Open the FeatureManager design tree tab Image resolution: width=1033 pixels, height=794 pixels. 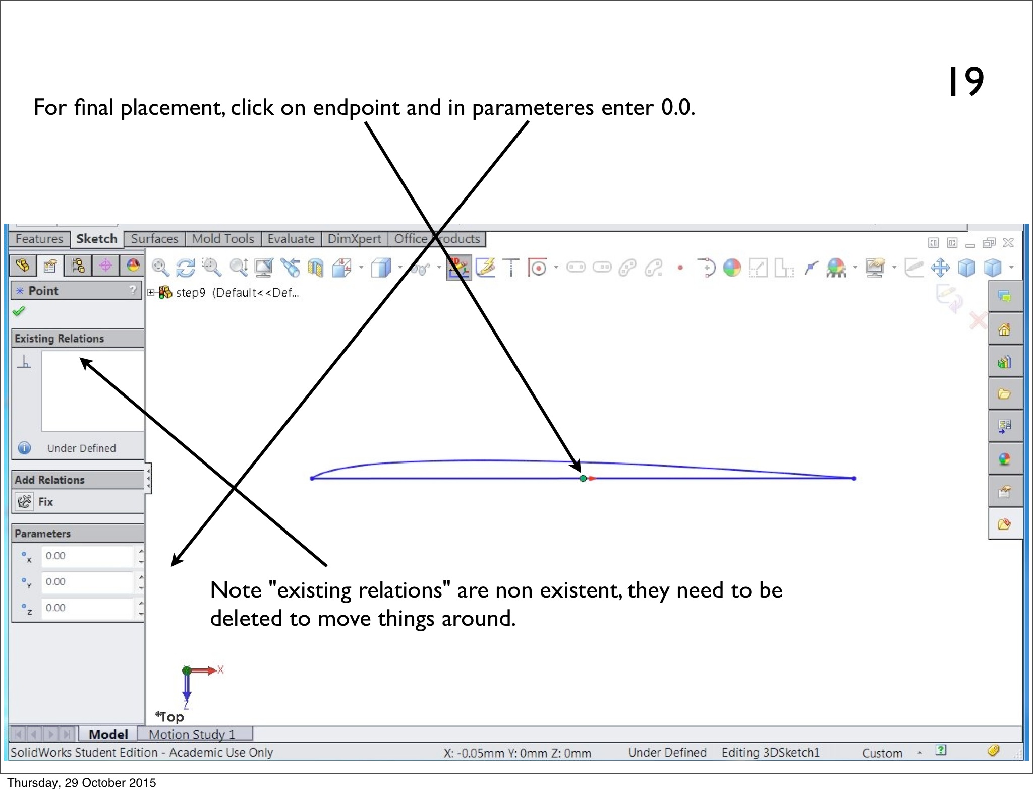23,266
